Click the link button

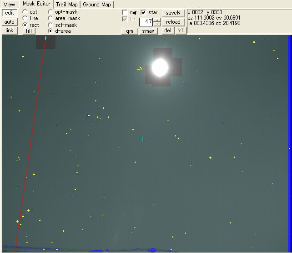click(x=9, y=30)
